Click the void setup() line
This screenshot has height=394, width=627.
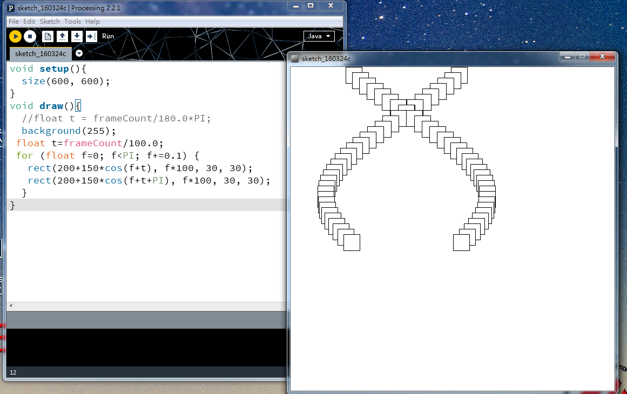48,69
